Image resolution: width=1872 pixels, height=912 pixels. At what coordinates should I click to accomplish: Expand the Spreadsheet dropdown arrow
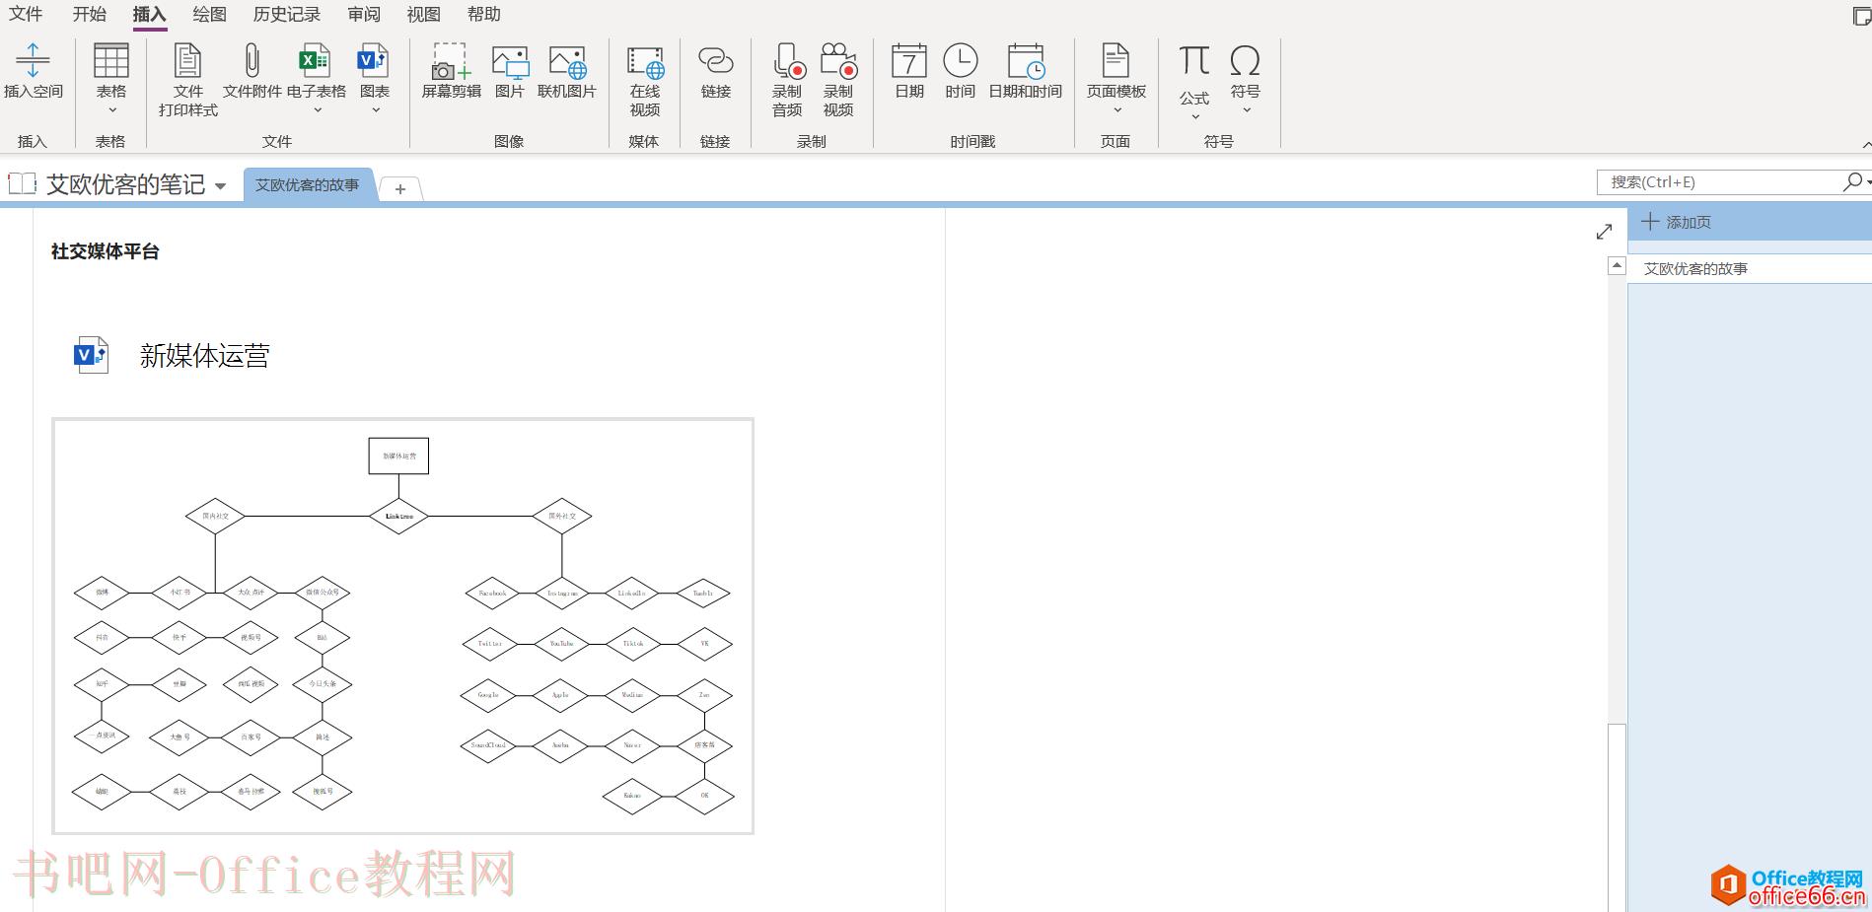point(317,110)
